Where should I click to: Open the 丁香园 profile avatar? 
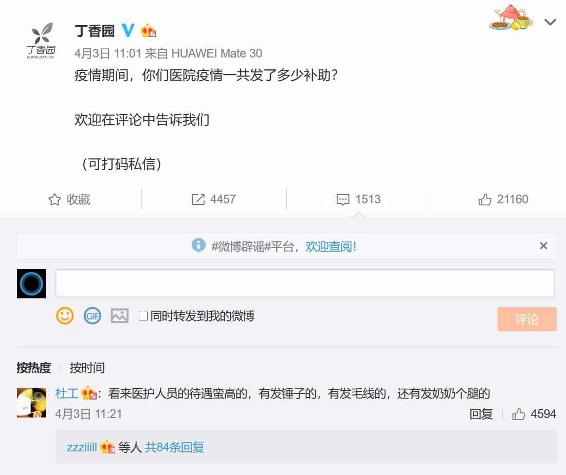[x=41, y=41]
